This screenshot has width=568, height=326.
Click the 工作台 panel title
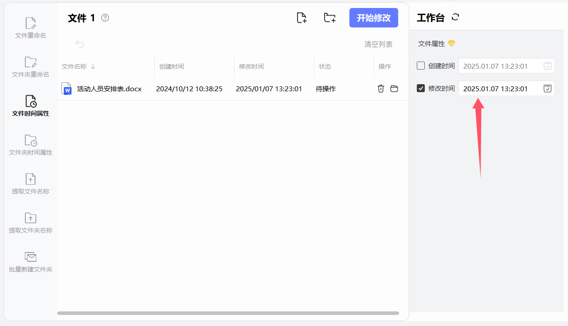(x=431, y=18)
